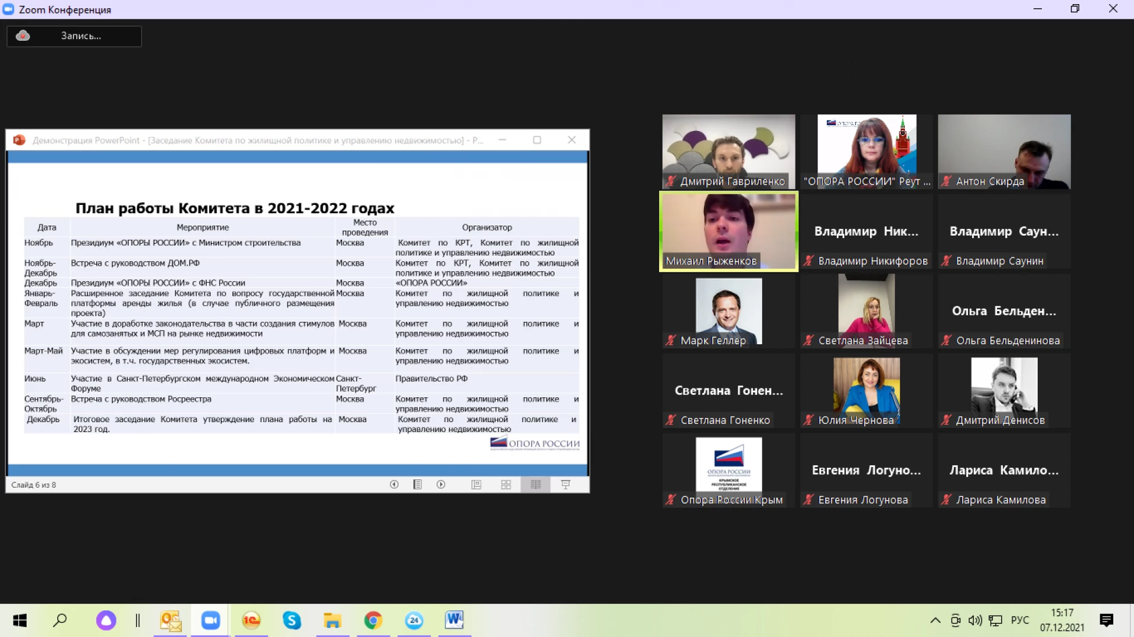The image size is (1134, 637).
Task: Select Марк Геллер participant tile
Action: [x=729, y=311]
